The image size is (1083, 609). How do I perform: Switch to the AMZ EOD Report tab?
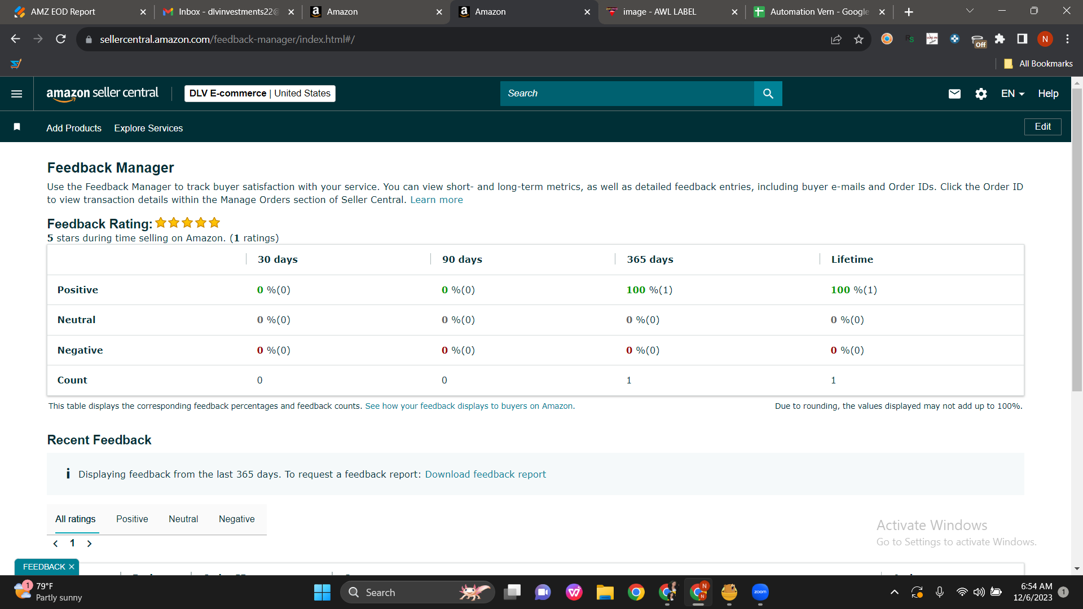[x=80, y=12]
